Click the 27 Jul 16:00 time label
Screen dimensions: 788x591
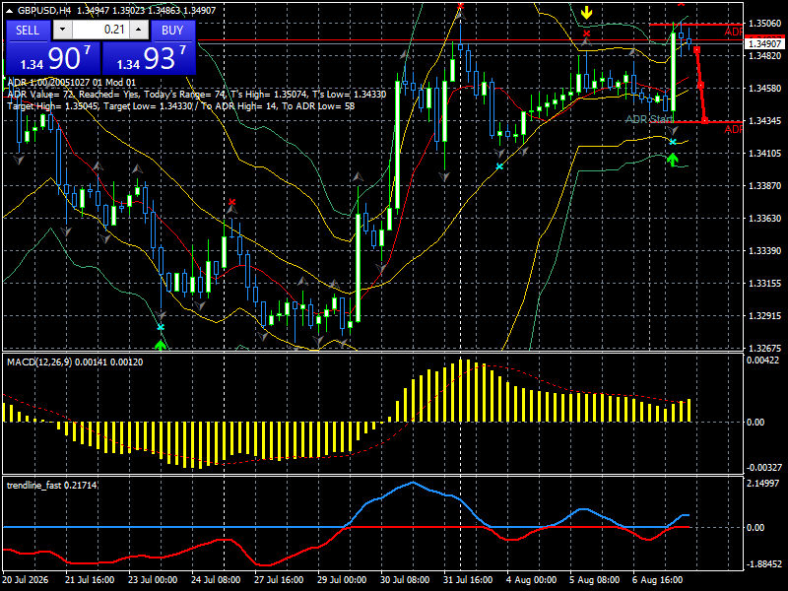pos(279,579)
